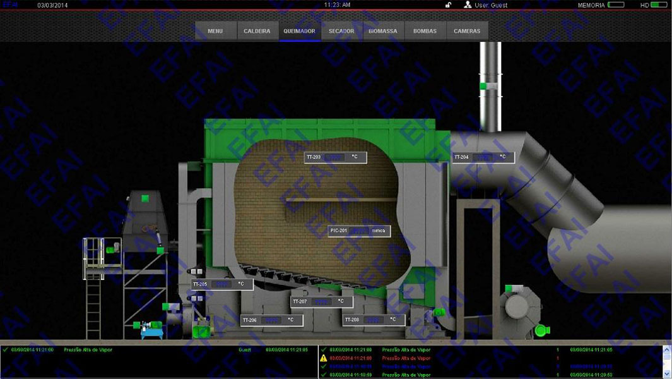Click the alarm list scroll-up arrow

click(x=667, y=350)
